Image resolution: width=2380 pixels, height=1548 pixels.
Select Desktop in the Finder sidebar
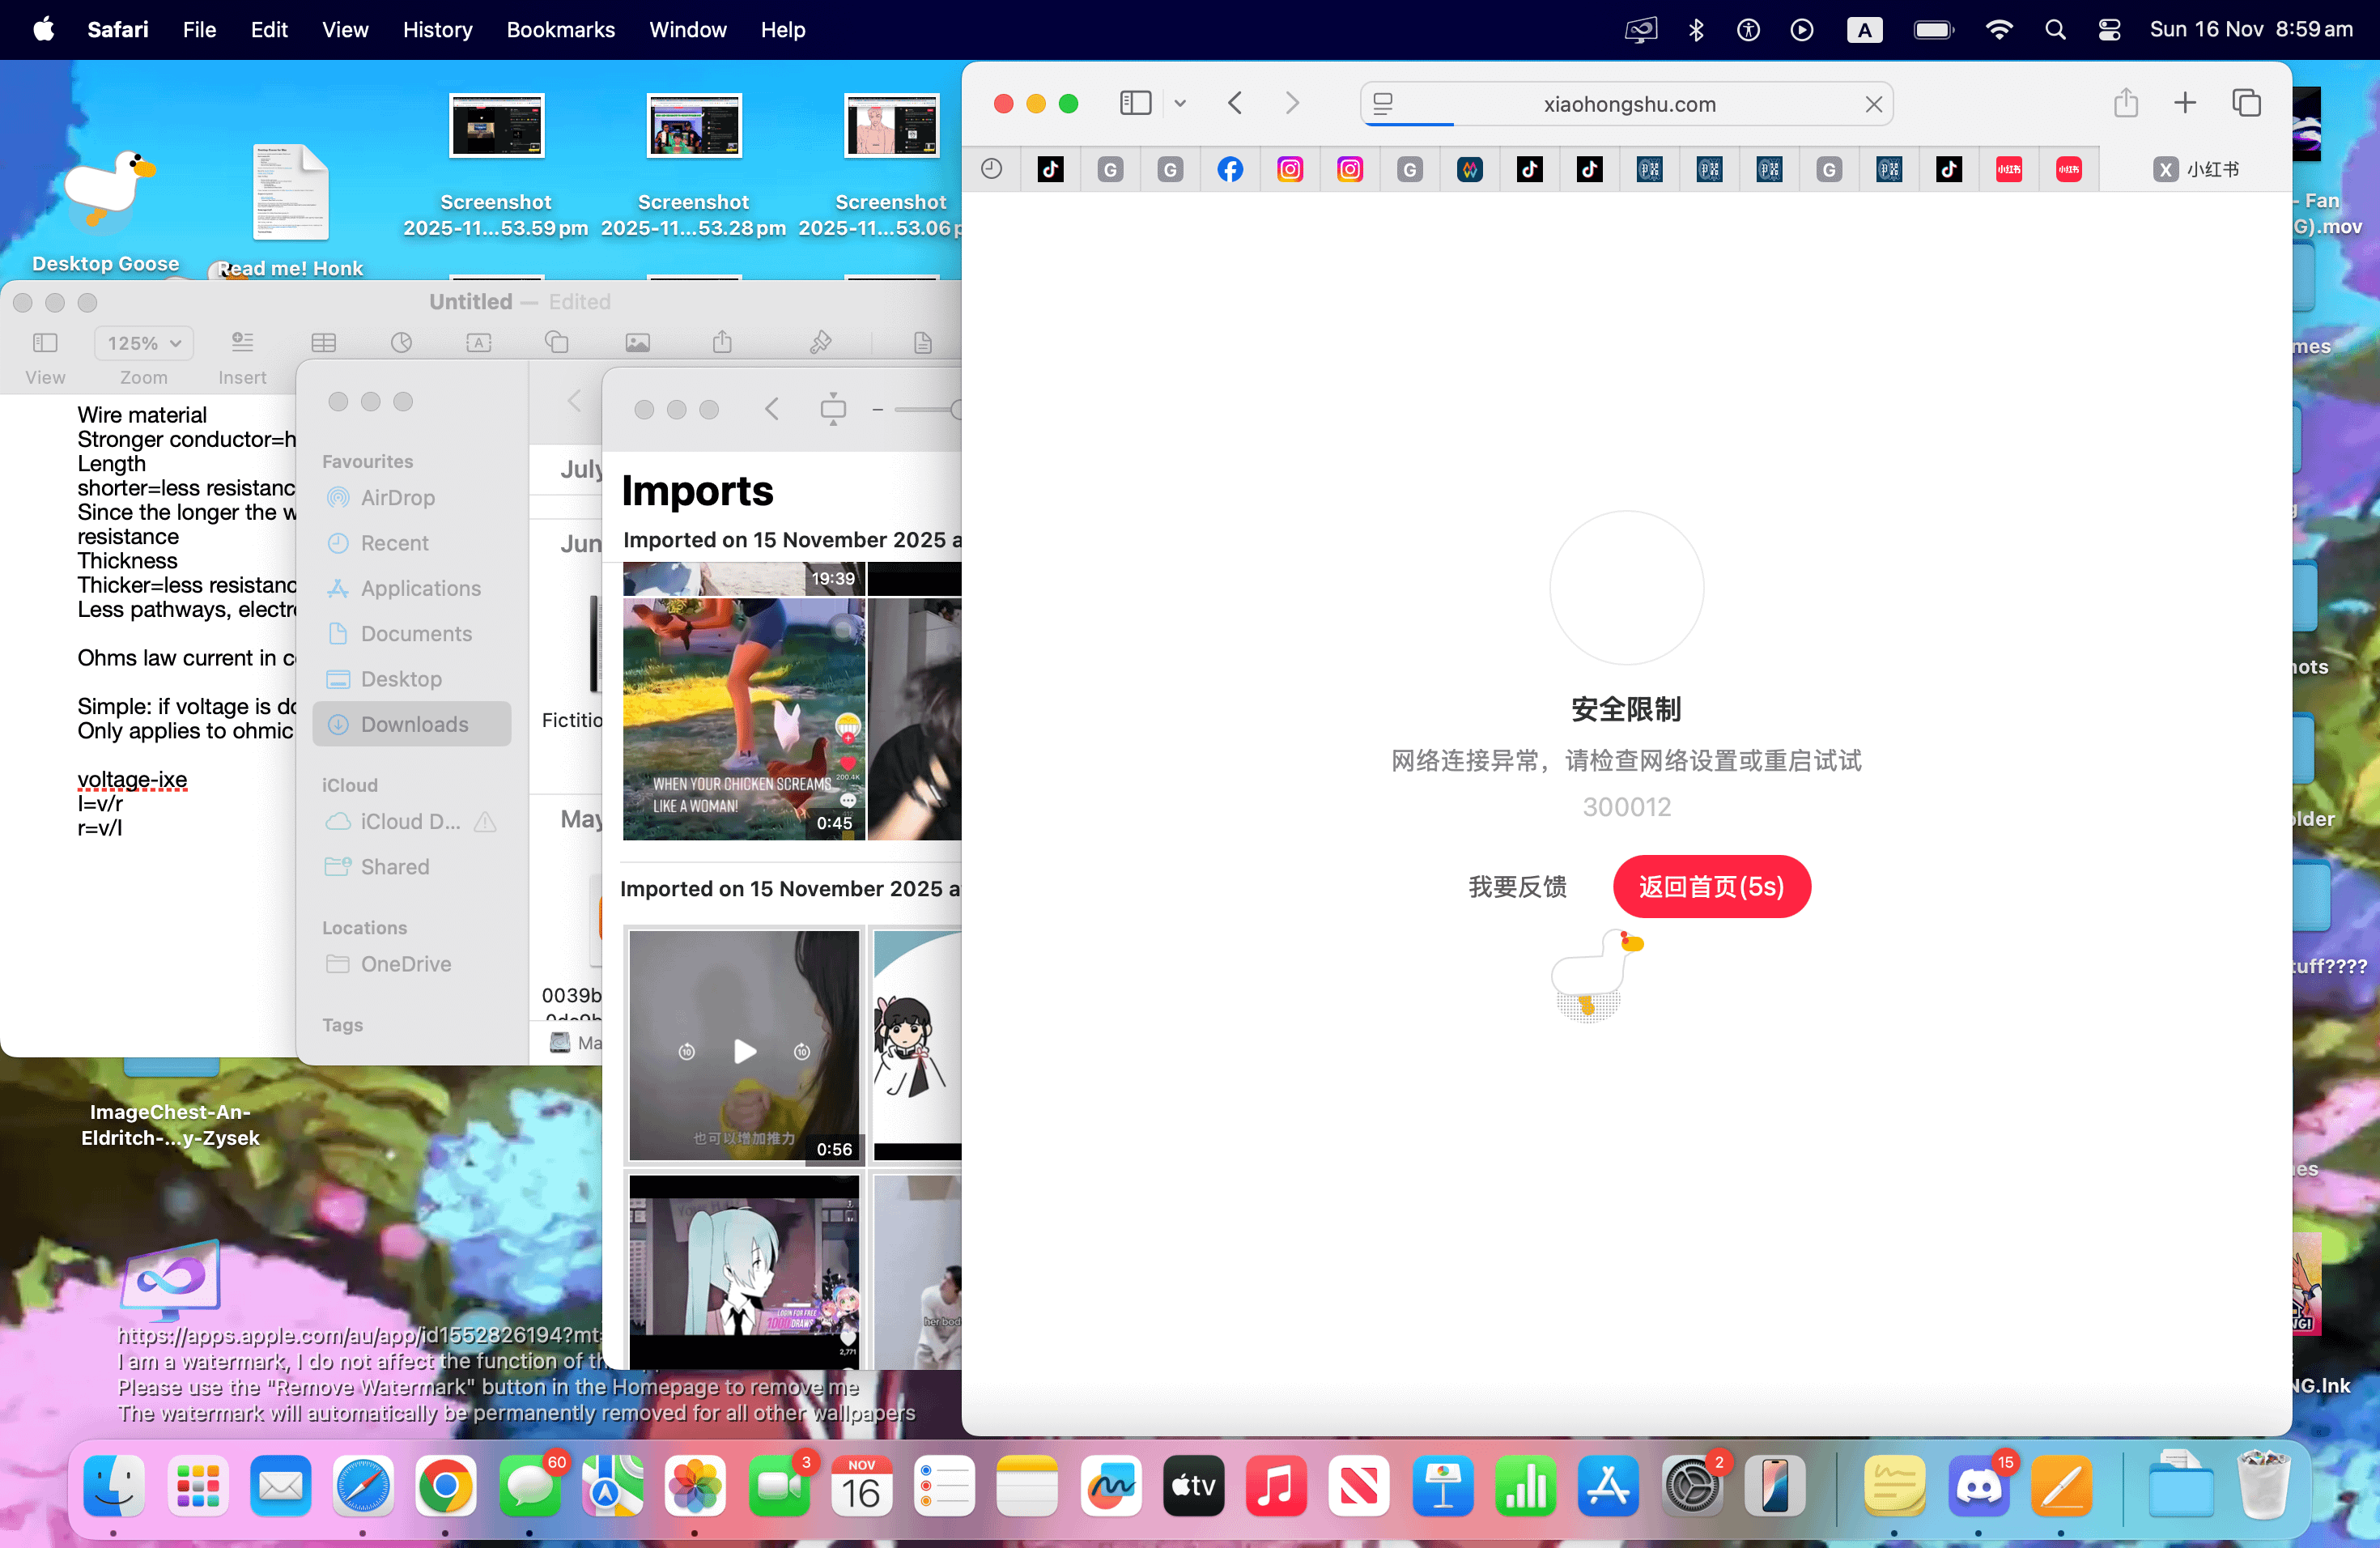[x=411, y=679]
